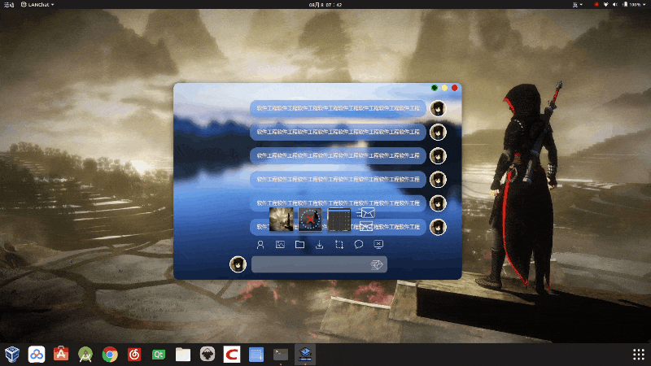This screenshot has width=651, height=366.
Task: Open Ubuntu Software from the dock
Action: point(61,355)
